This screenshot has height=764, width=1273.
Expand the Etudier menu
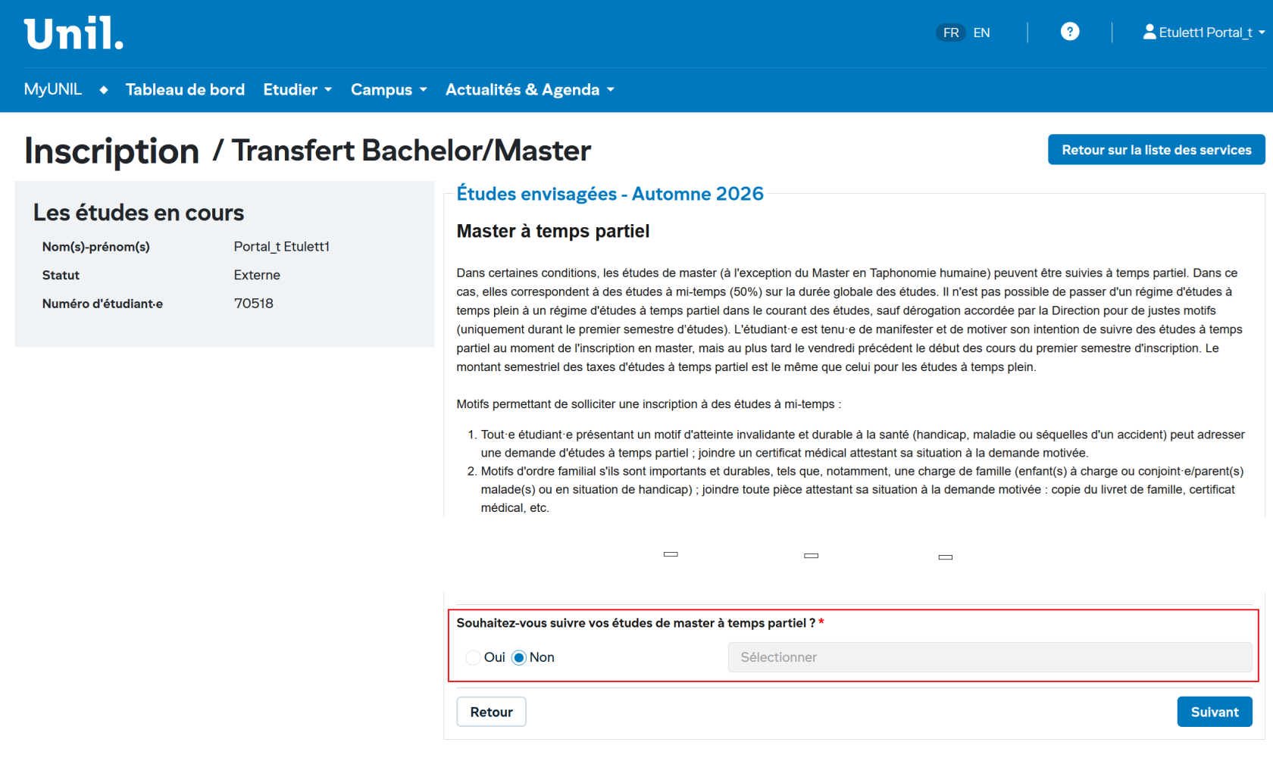(297, 90)
